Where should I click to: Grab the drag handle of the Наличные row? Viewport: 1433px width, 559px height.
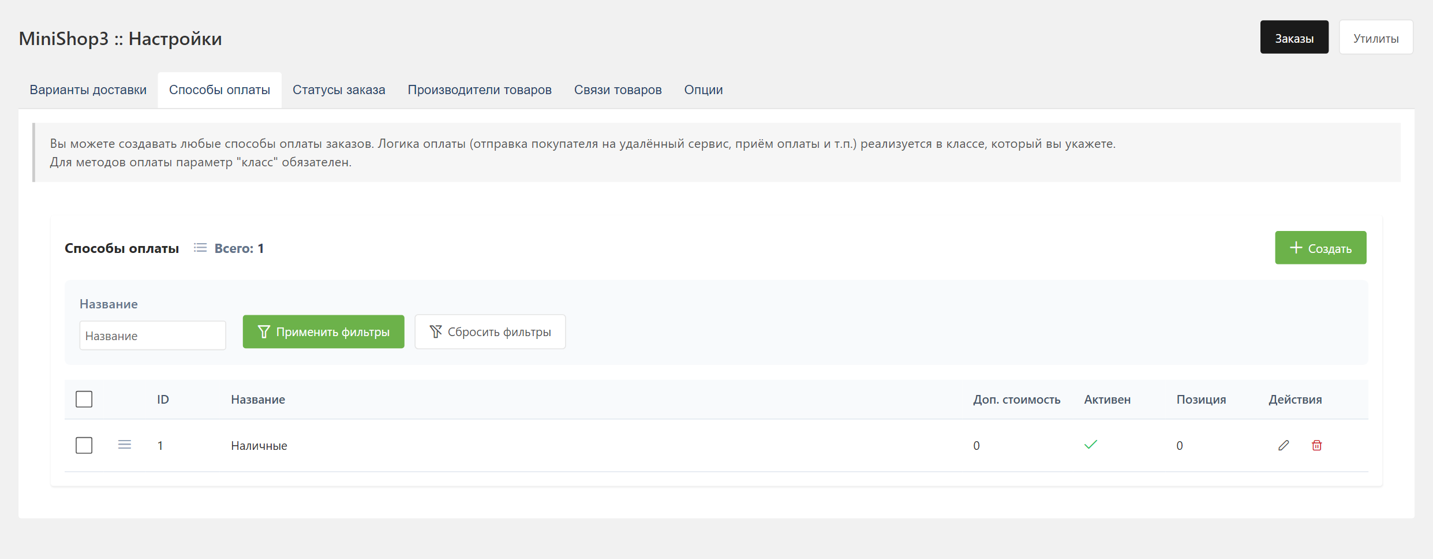coord(125,445)
